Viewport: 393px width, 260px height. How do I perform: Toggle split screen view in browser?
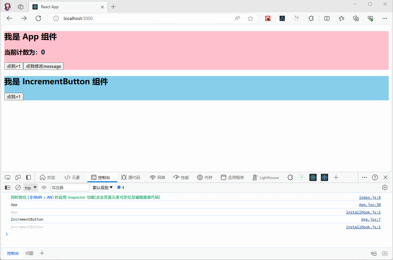tap(327, 18)
